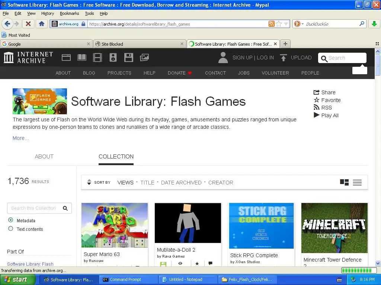Switch to the Google tab
This screenshot has width=381, height=285.
[x=47, y=44]
